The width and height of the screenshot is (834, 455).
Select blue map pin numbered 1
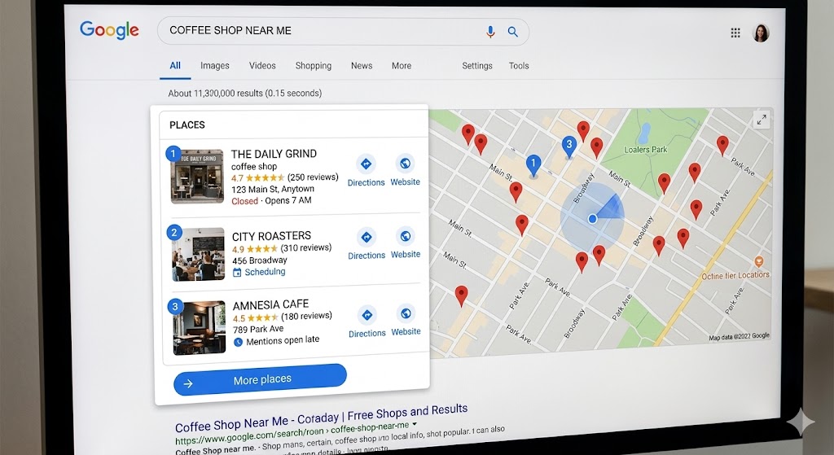click(x=533, y=165)
